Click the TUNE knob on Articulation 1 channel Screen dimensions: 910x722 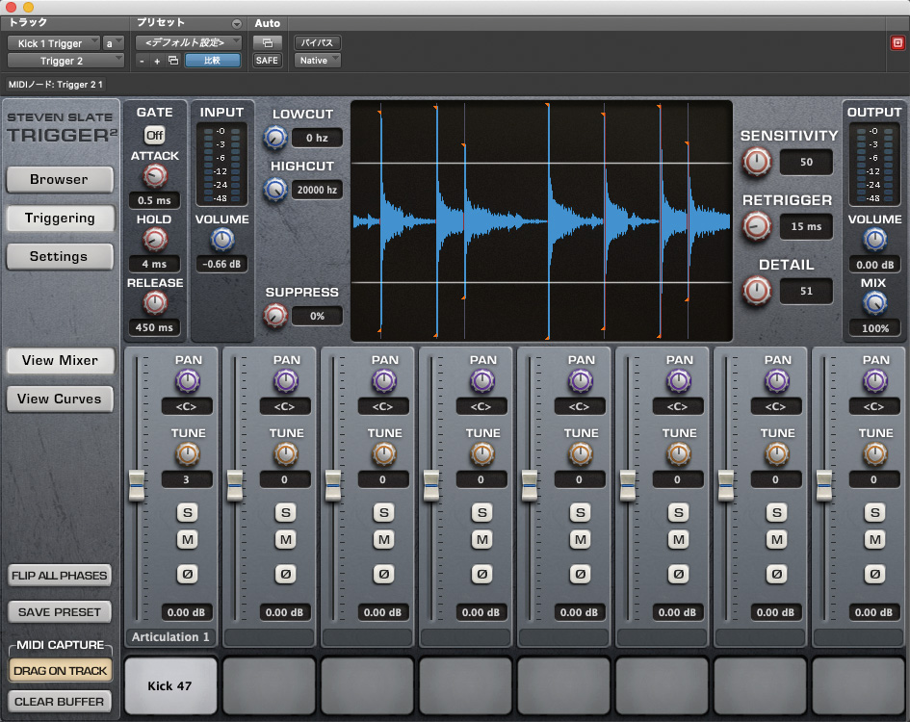[188, 454]
